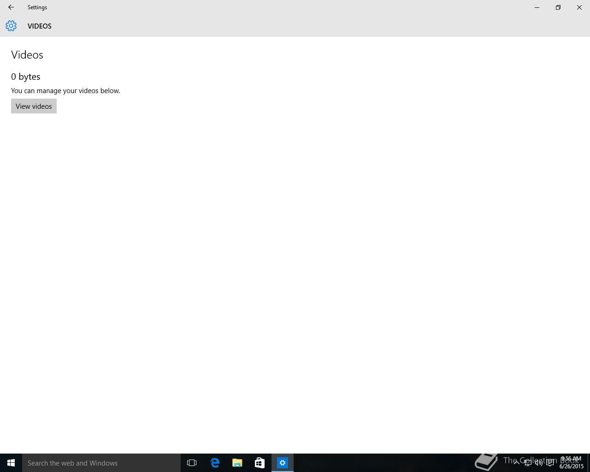This screenshot has height=472, width=590.
Task: Open the Store app from the taskbar
Action: pyautogui.click(x=260, y=463)
